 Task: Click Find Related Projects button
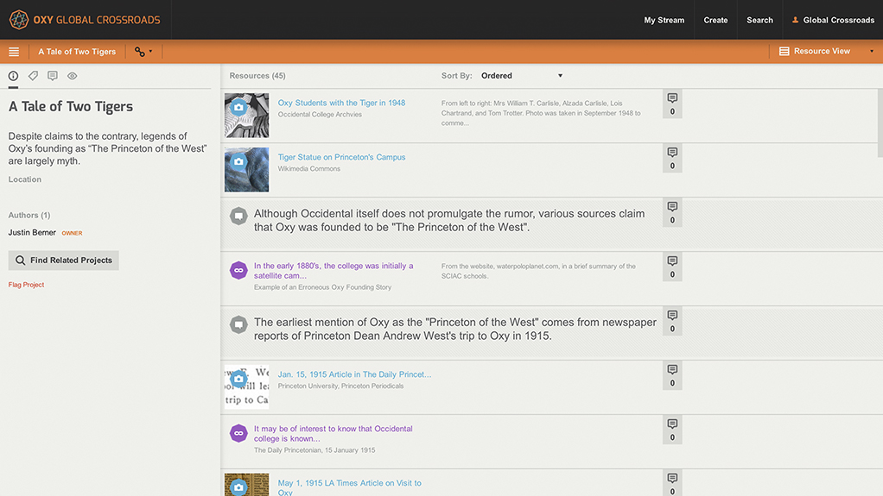coord(64,261)
